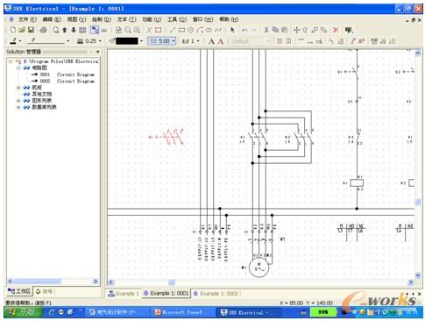Click the Zoom in magnifier icon
This screenshot has width=425, height=321.
[137, 30]
